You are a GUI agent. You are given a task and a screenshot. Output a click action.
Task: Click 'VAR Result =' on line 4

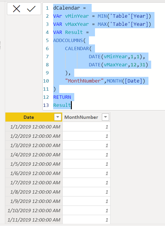71,32
